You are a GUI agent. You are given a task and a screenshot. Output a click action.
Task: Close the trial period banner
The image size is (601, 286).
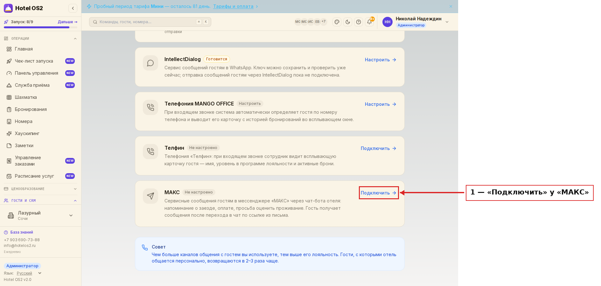click(451, 6)
